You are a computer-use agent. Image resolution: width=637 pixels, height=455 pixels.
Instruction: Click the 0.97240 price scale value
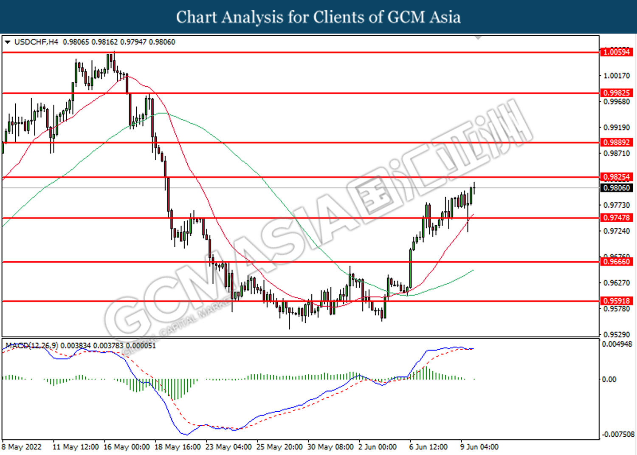617,231
